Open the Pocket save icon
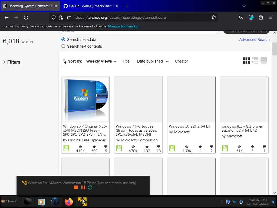 [x=241, y=17]
